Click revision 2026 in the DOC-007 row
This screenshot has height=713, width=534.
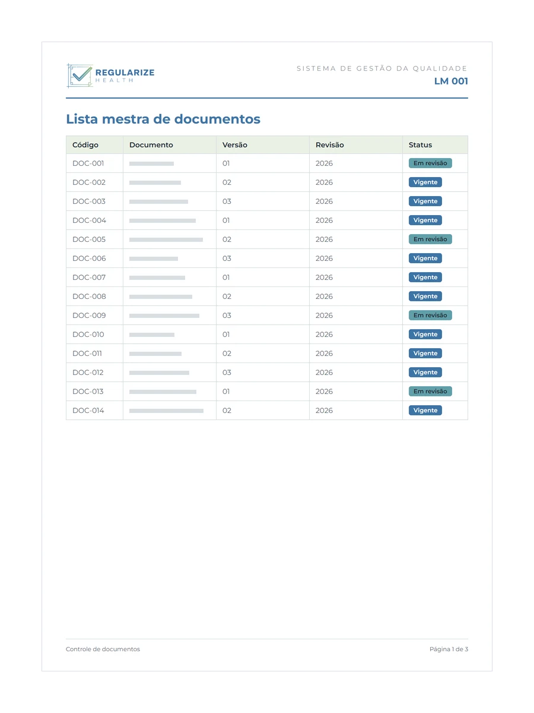324,277
